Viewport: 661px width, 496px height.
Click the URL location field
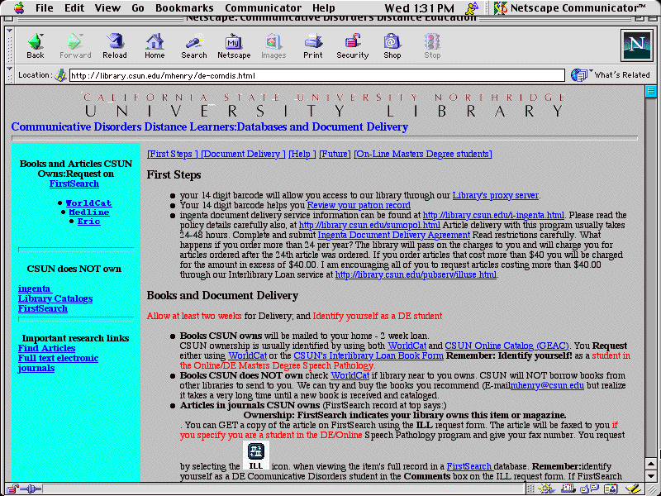[x=317, y=75]
